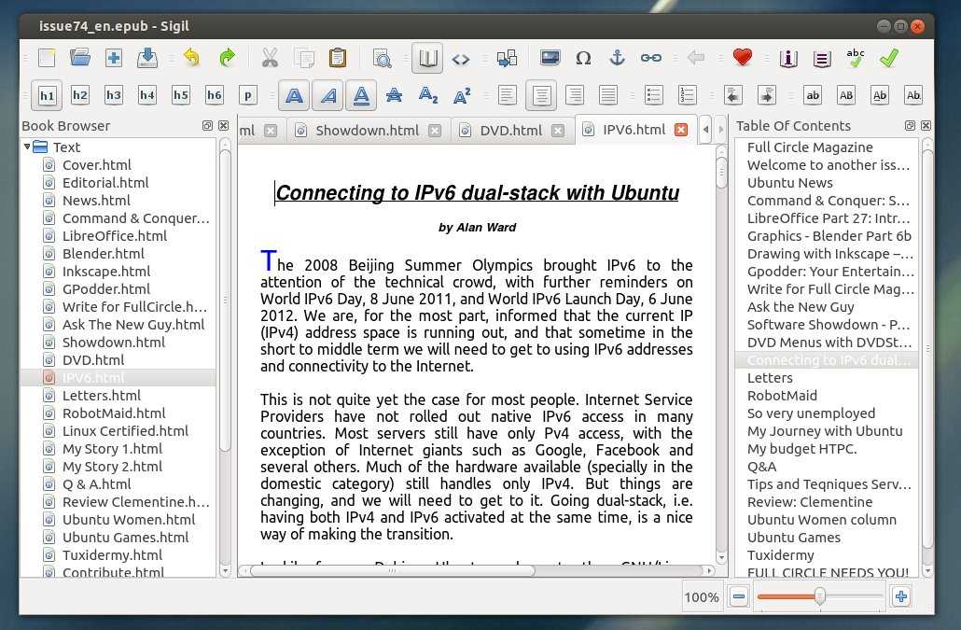Click the red heart Donate icon
Screen dimensions: 961x630
coord(742,58)
